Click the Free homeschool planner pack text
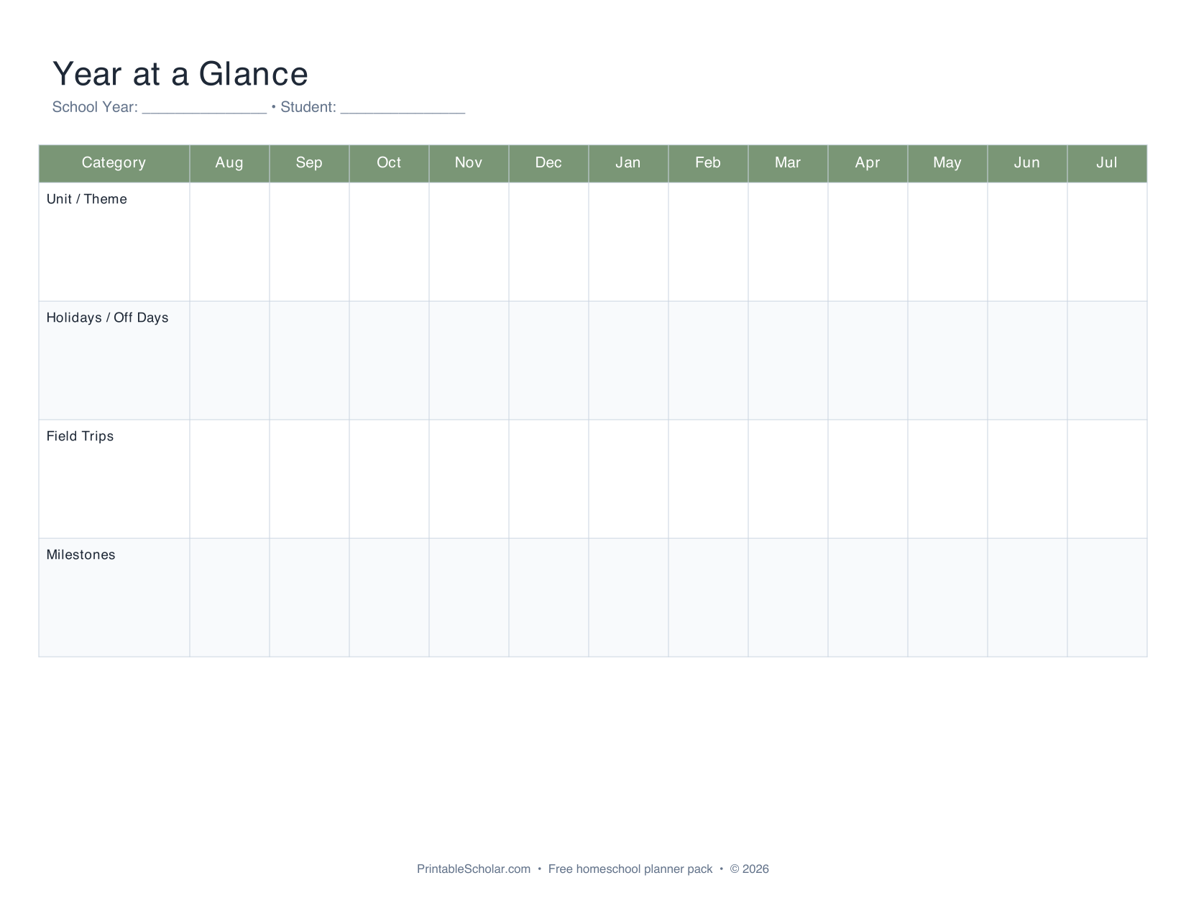This screenshot has width=1186, height=916. 629,869
